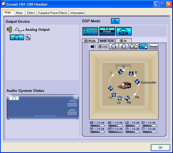Decrease volume with the minus button
Screen dimensions: 173x153
105,46
